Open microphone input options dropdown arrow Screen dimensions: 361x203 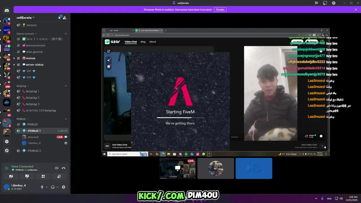tap(47, 187)
